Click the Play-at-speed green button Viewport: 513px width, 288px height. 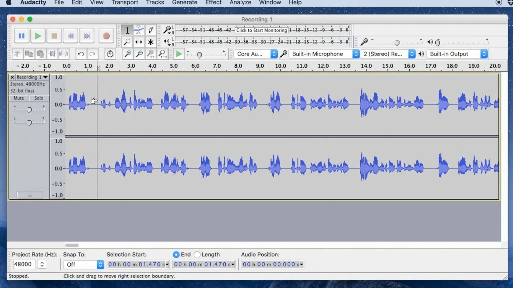point(178,54)
